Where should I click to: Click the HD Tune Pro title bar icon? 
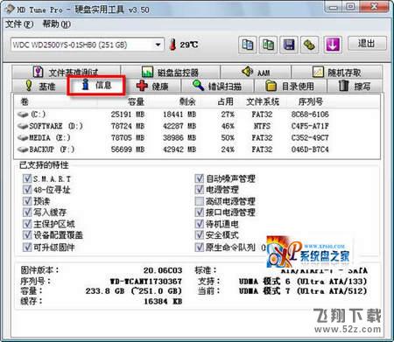point(10,9)
